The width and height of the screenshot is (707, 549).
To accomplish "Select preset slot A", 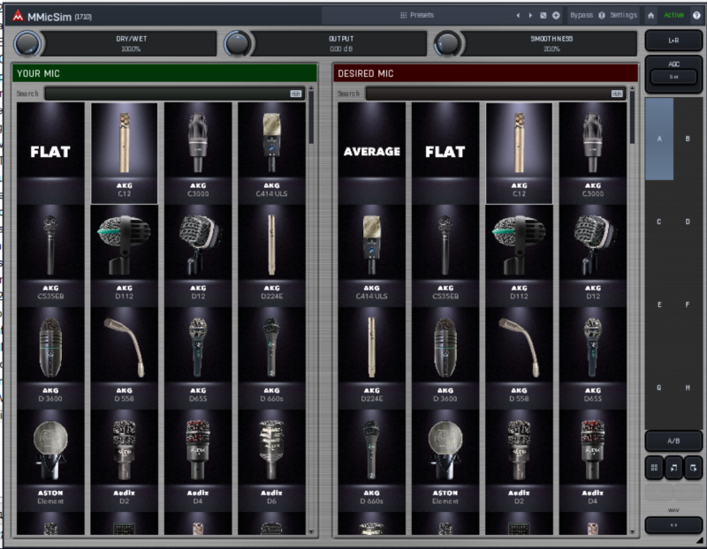I will pyautogui.click(x=659, y=139).
